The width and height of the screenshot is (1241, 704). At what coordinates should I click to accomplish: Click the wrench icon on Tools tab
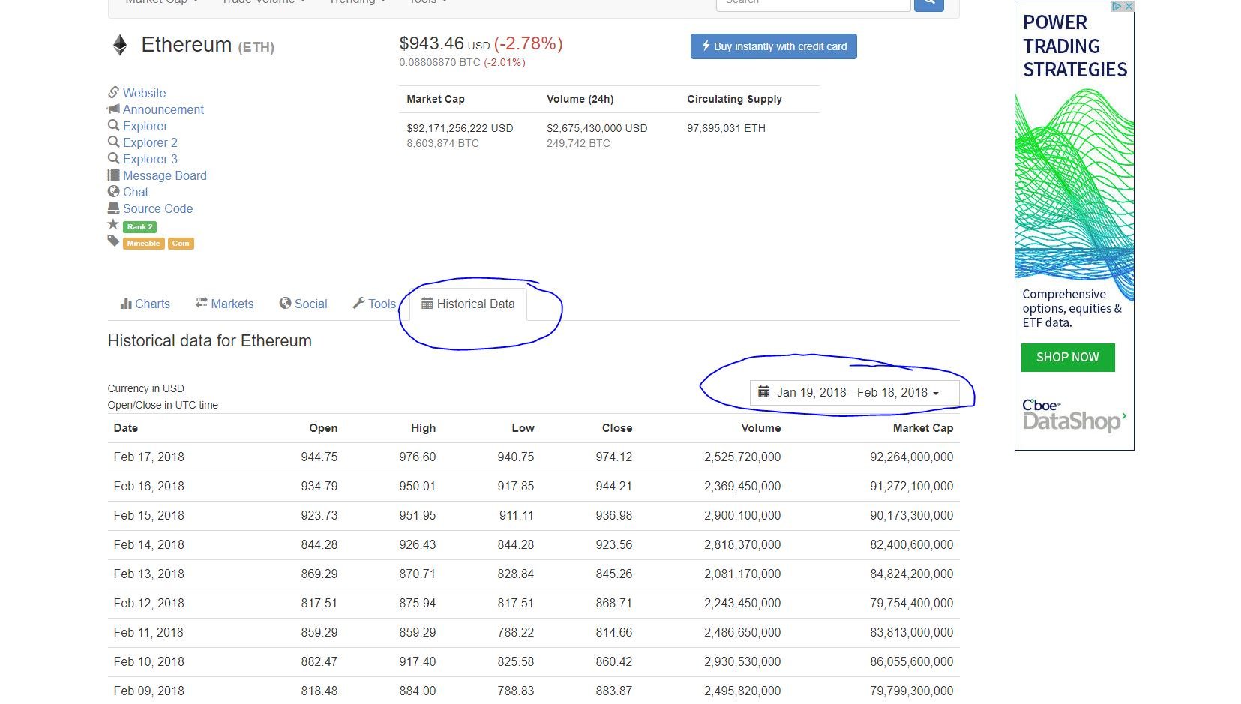358,303
